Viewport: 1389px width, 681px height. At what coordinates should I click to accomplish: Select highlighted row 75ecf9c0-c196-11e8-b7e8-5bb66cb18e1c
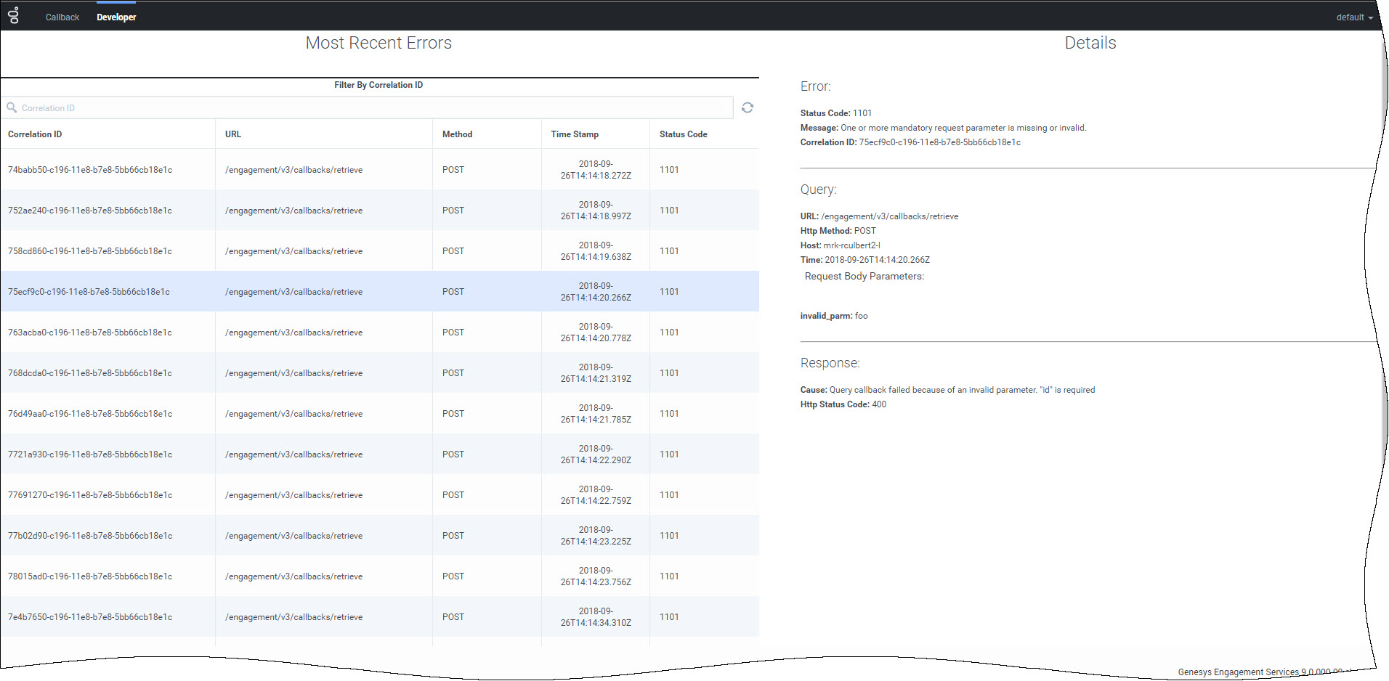[x=89, y=292]
